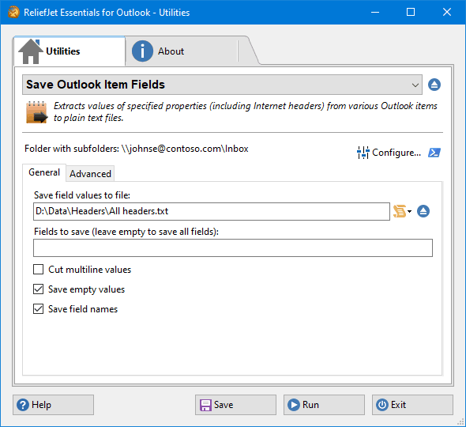Click the Save button

[x=235, y=405]
